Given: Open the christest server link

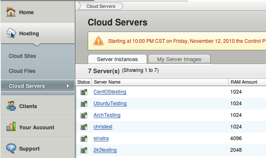Looking at the screenshot, I should (103, 127).
